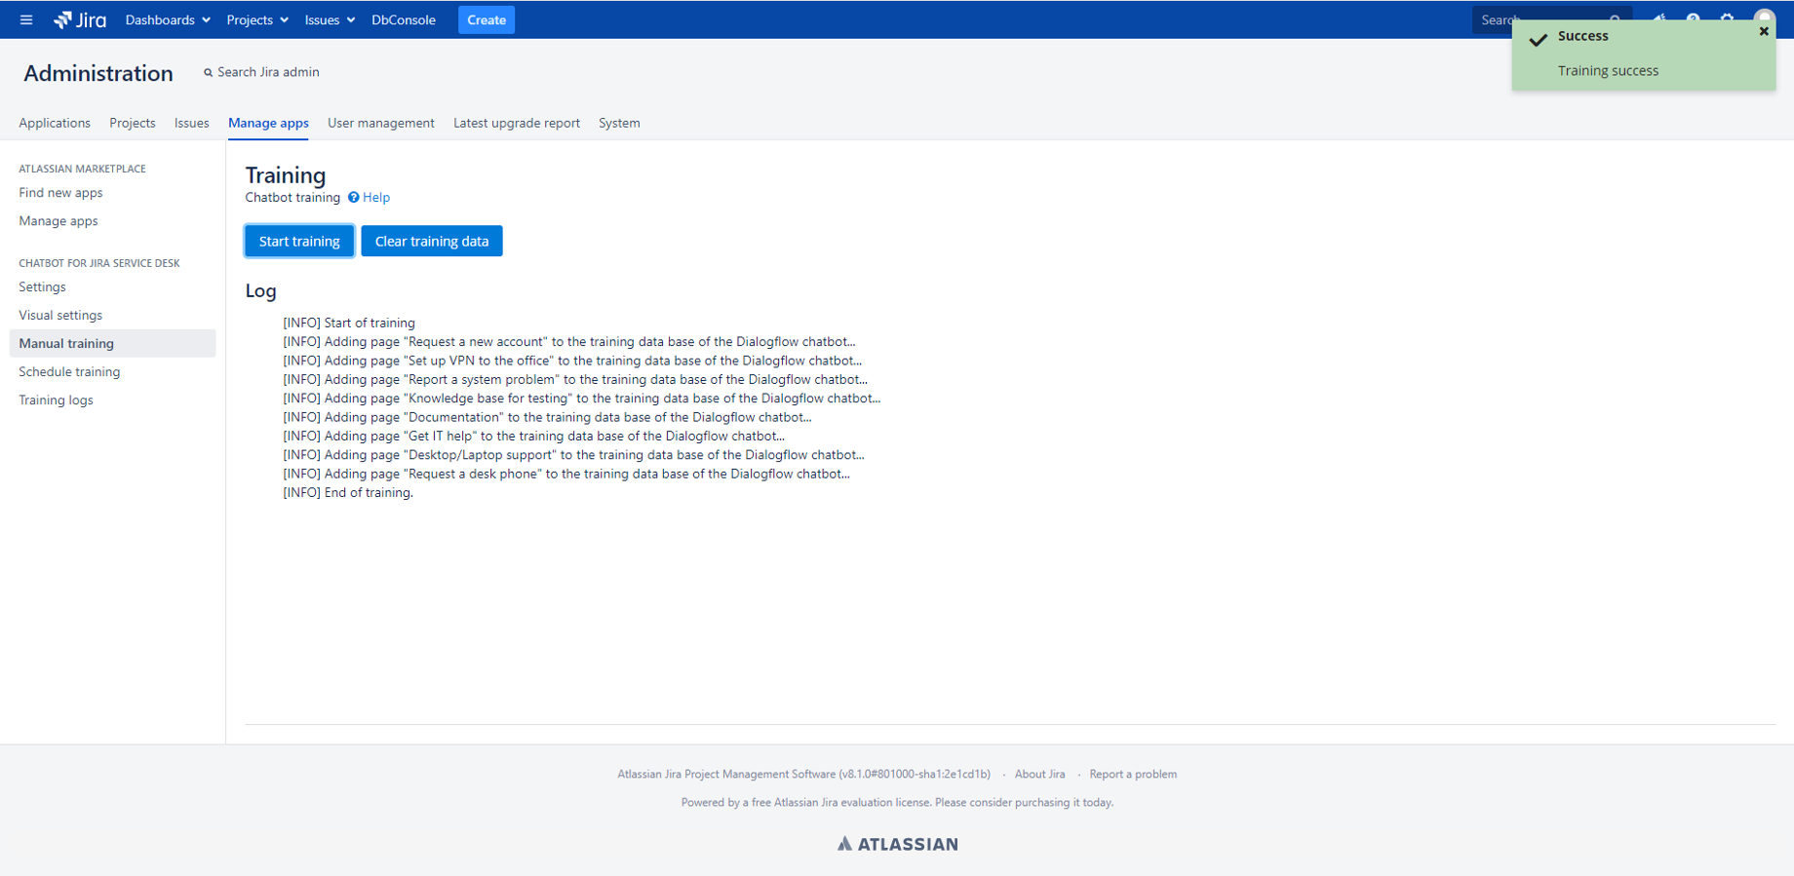Click the evaluation license notice in footer
This screenshot has width=1794, height=876.
[897, 803]
